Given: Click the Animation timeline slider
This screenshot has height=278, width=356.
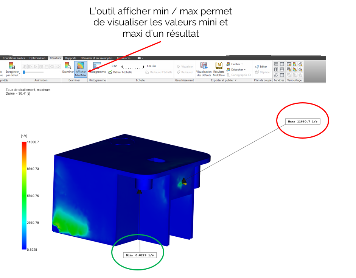Looking at the screenshot, I should point(33,72).
